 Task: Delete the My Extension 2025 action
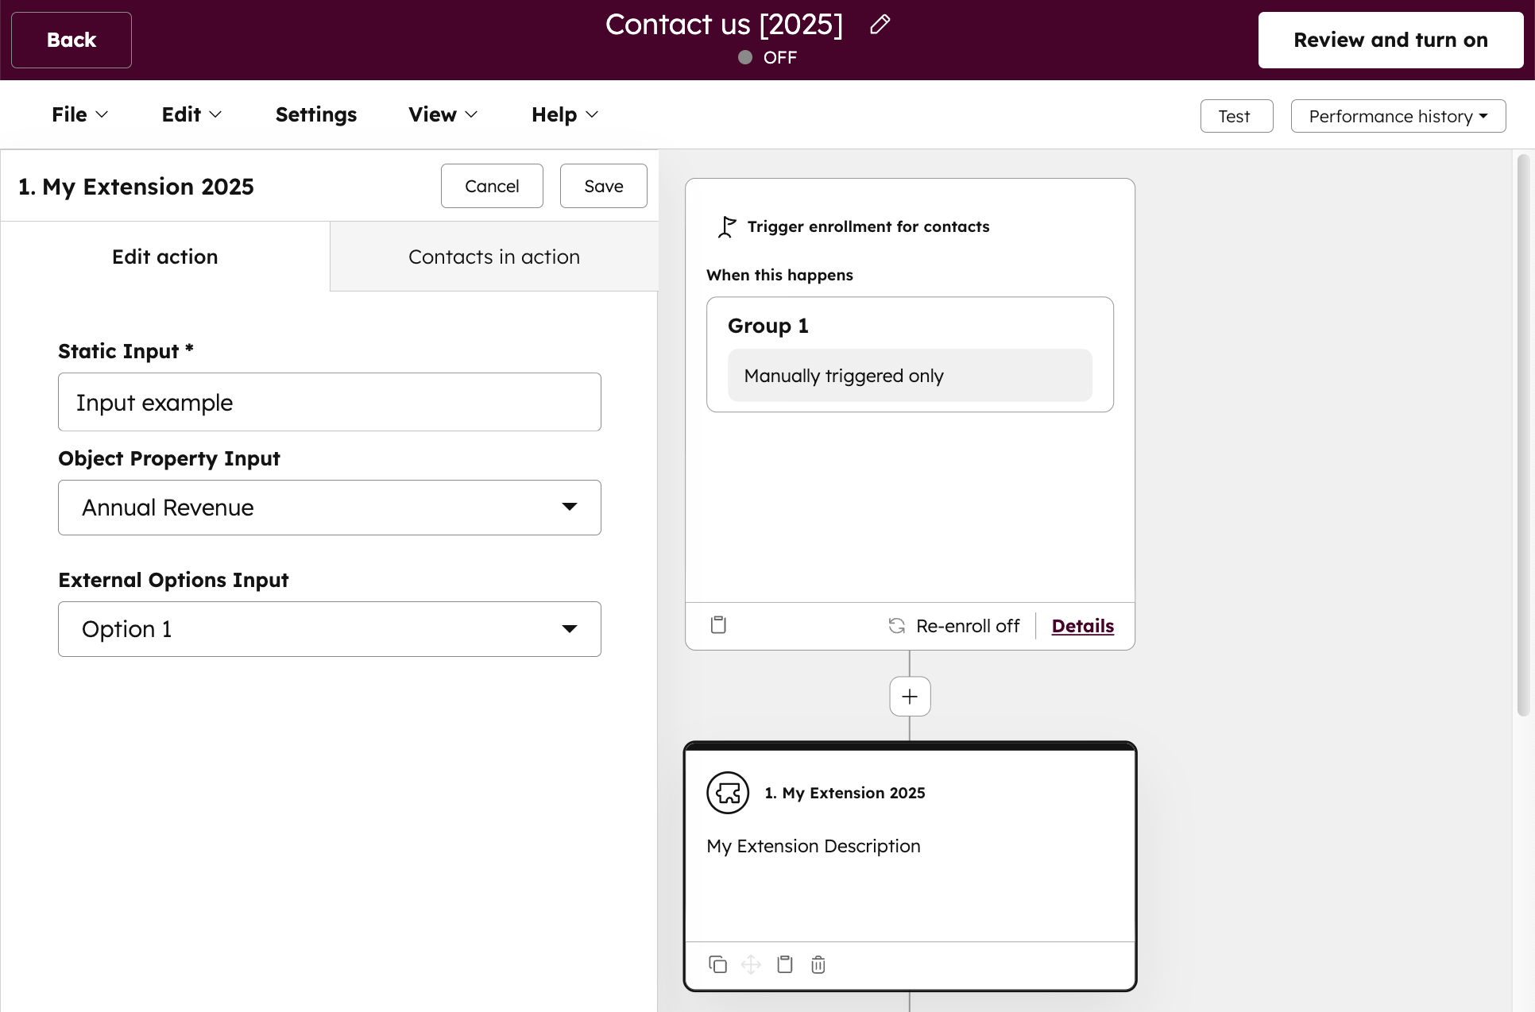(x=818, y=964)
